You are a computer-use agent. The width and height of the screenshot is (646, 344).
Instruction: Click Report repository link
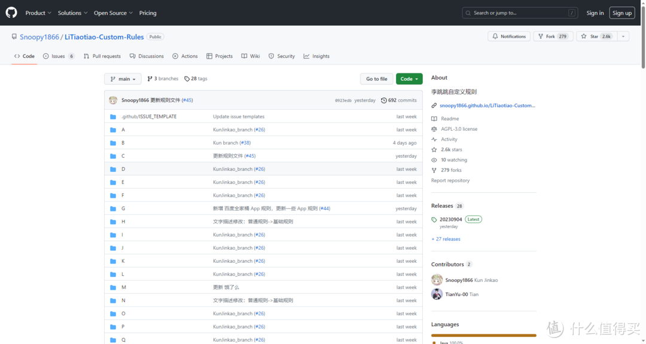pyautogui.click(x=450, y=180)
